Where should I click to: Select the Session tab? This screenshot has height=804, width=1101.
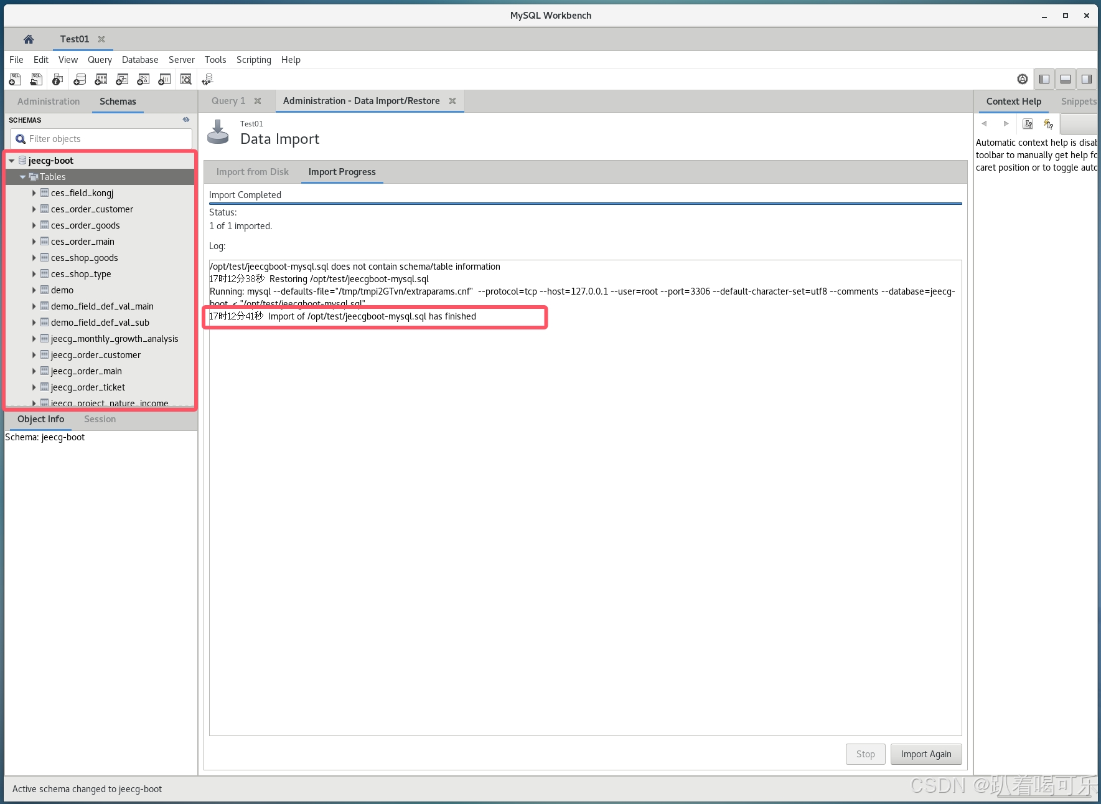click(100, 419)
